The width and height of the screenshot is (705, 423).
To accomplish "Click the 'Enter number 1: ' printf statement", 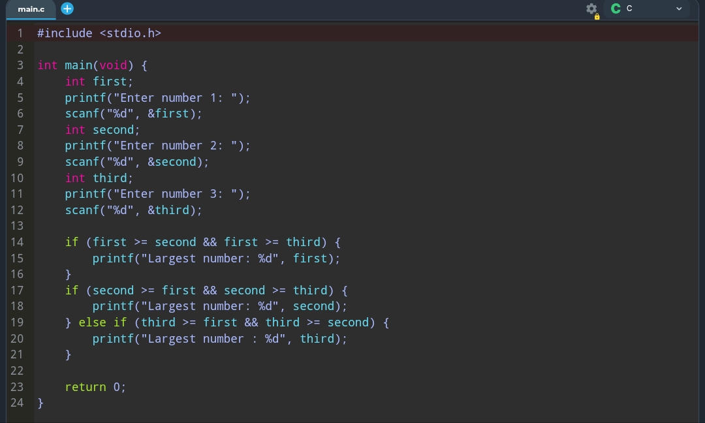I will point(157,98).
